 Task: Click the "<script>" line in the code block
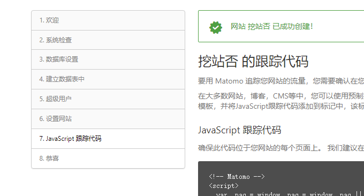click(224, 186)
